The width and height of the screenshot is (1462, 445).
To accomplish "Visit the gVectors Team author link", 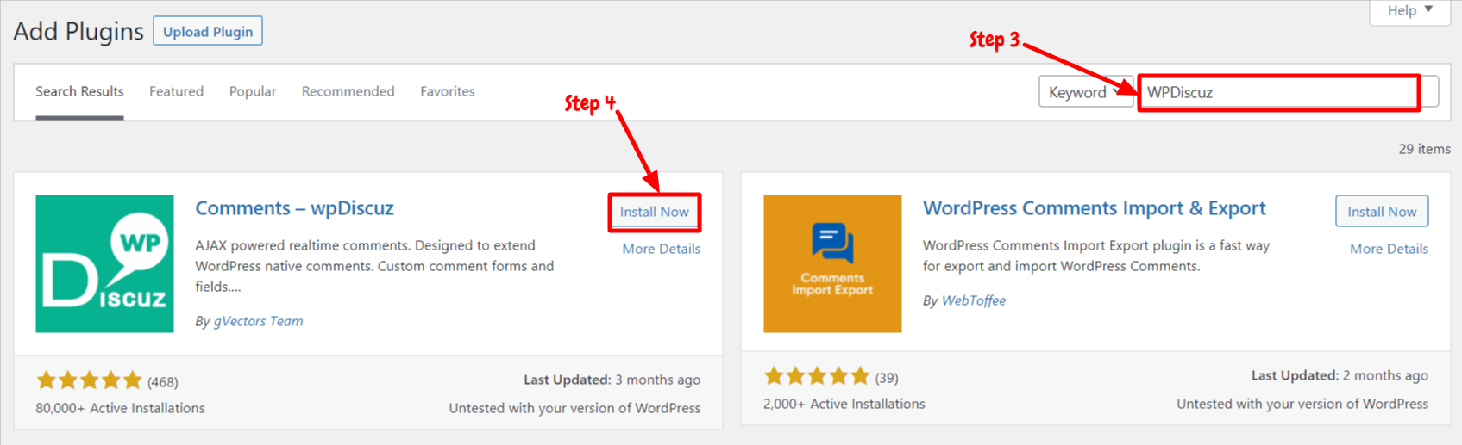I will (258, 321).
